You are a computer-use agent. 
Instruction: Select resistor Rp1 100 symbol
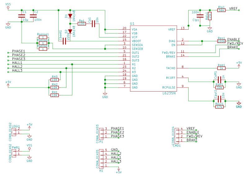(82, 24)
